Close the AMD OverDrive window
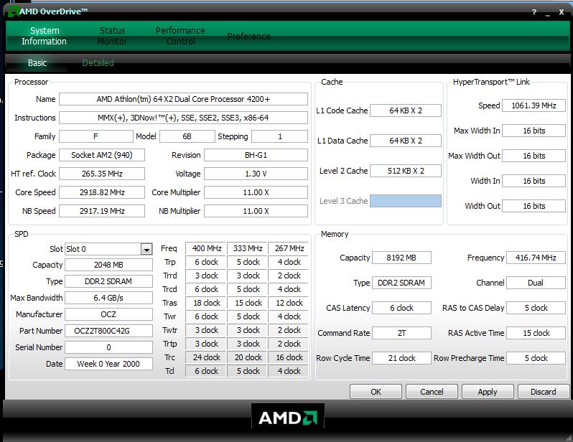This screenshot has height=442, width=573. point(562,12)
